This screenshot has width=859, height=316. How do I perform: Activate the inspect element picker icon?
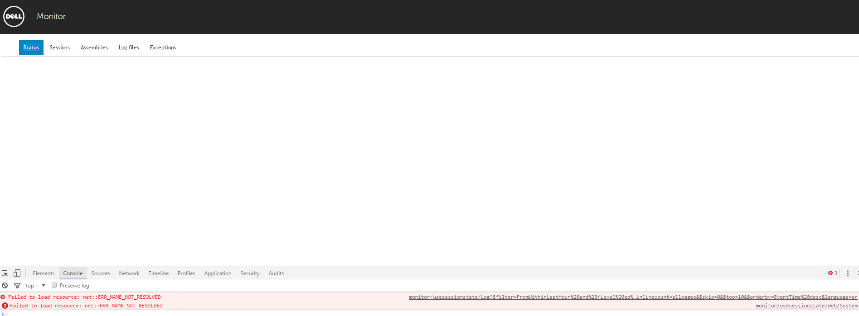(5, 273)
